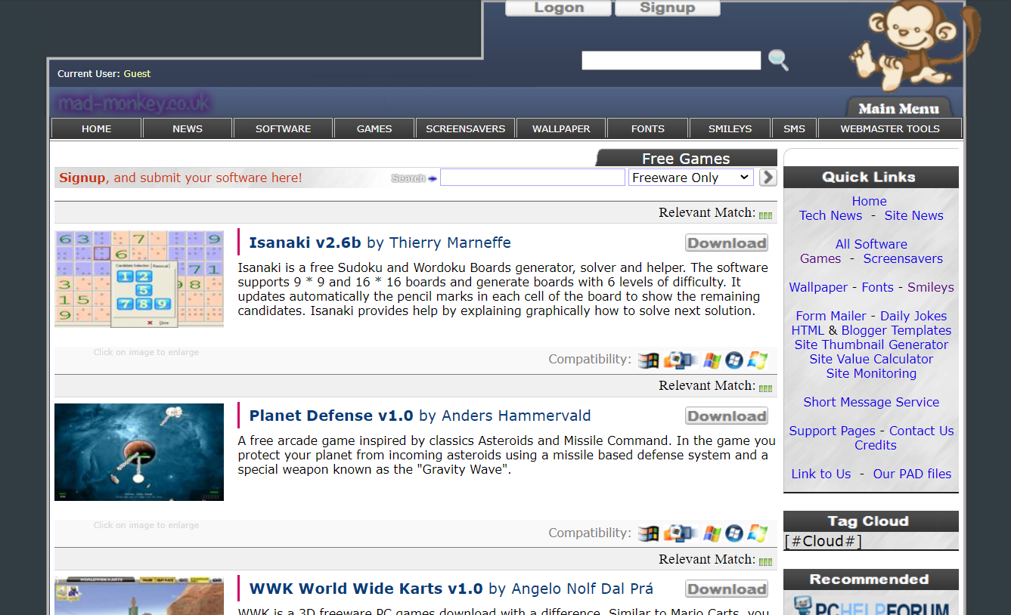Screen dimensions: 1011x615
Task: Click the green relevance bars above WWK World Wide Karts
Action: pos(766,561)
